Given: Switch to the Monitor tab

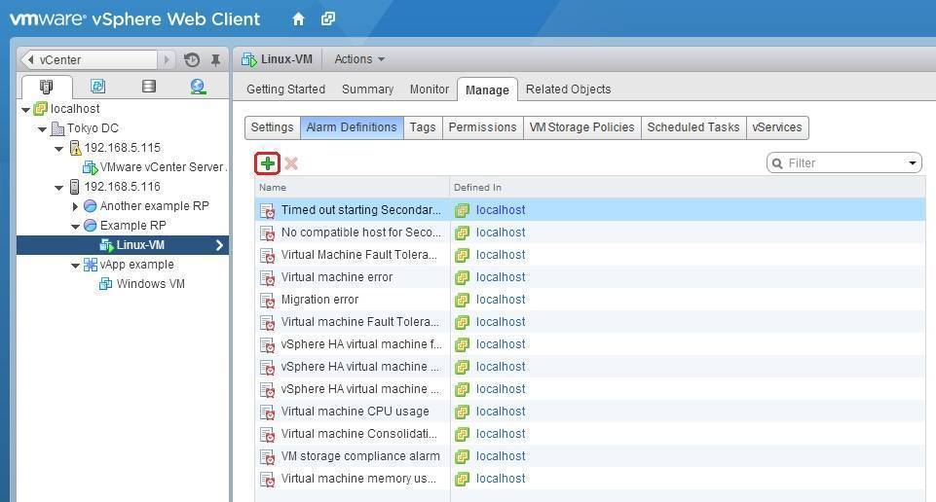Looking at the screenshot, I should tap(430, 90).
